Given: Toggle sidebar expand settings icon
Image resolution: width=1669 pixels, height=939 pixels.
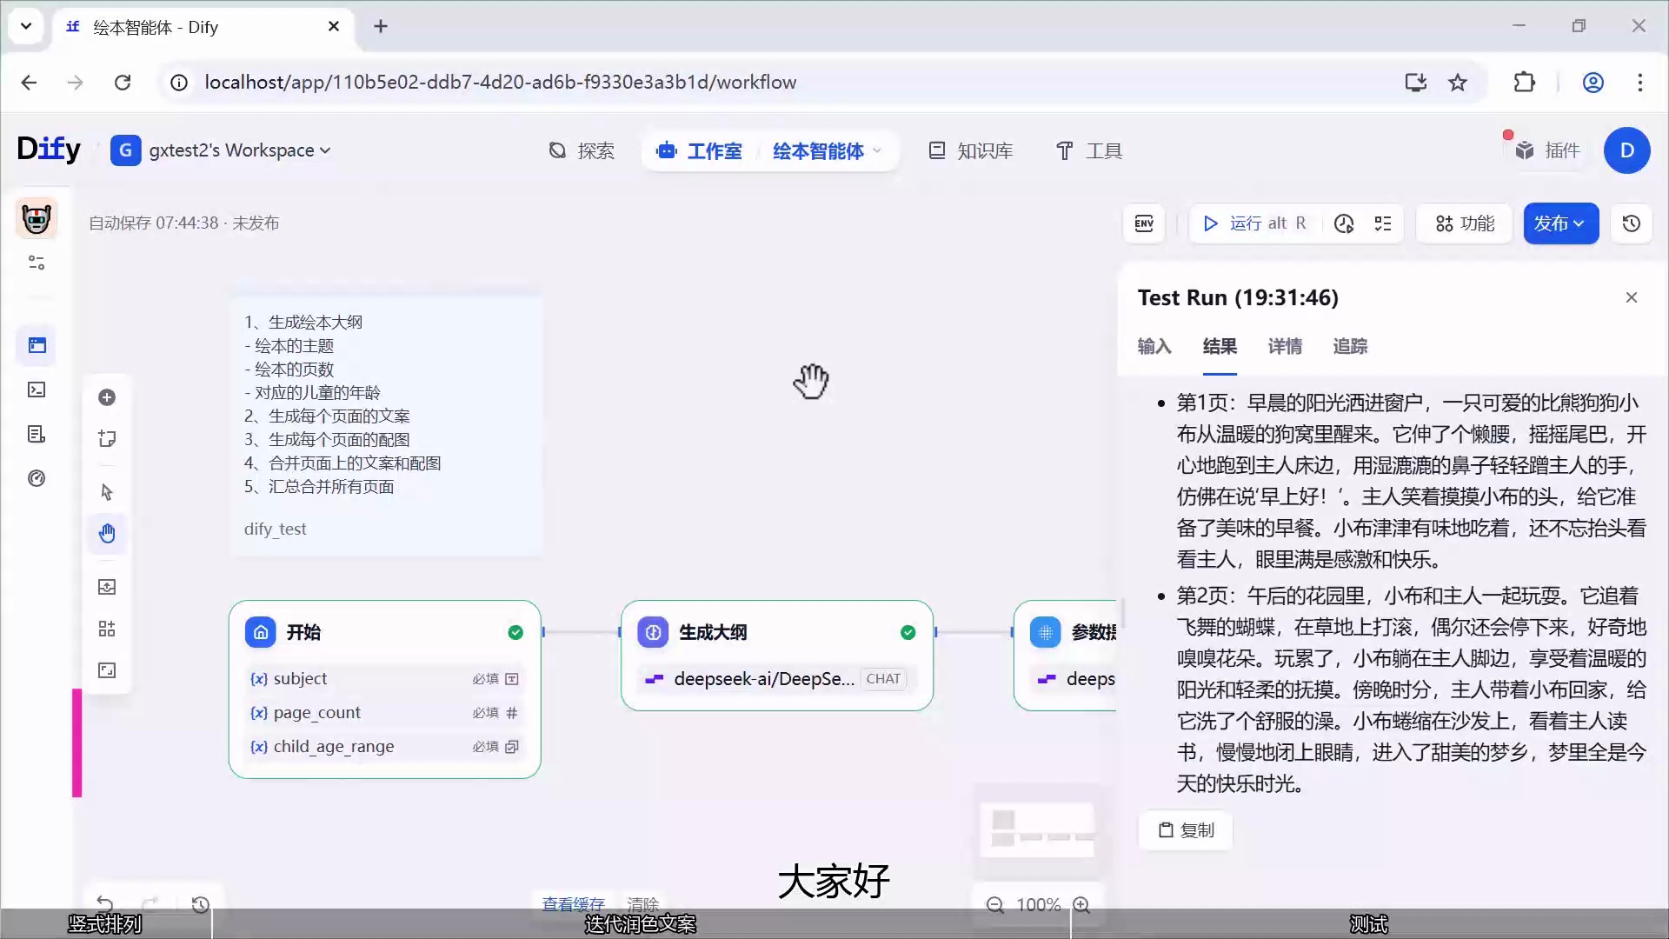Looking at the screenshot, I should tap(37, 263).
